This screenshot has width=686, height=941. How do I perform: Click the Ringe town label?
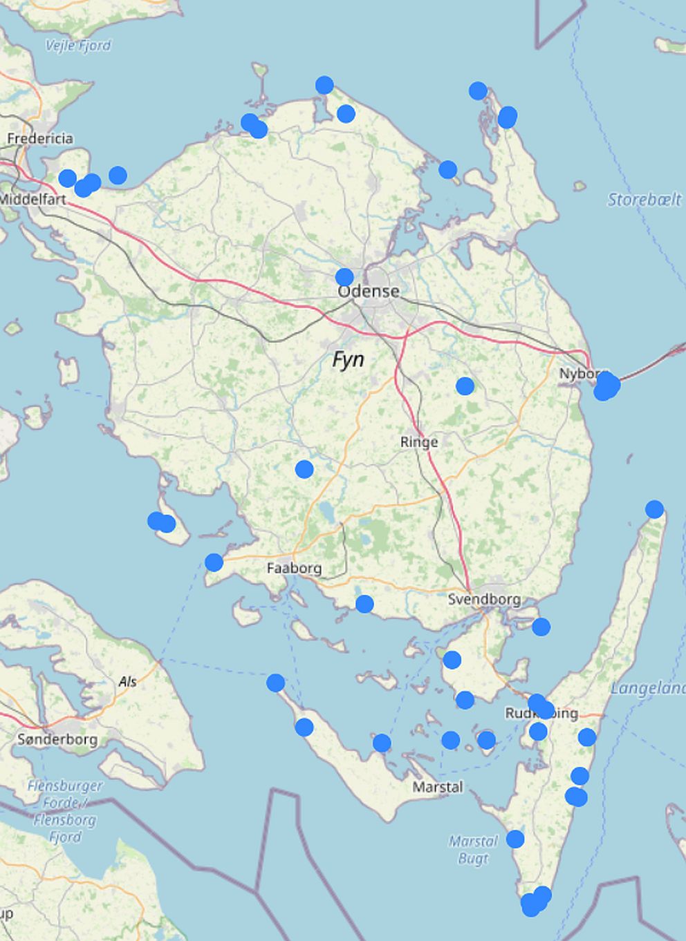(x=419, y=442)
